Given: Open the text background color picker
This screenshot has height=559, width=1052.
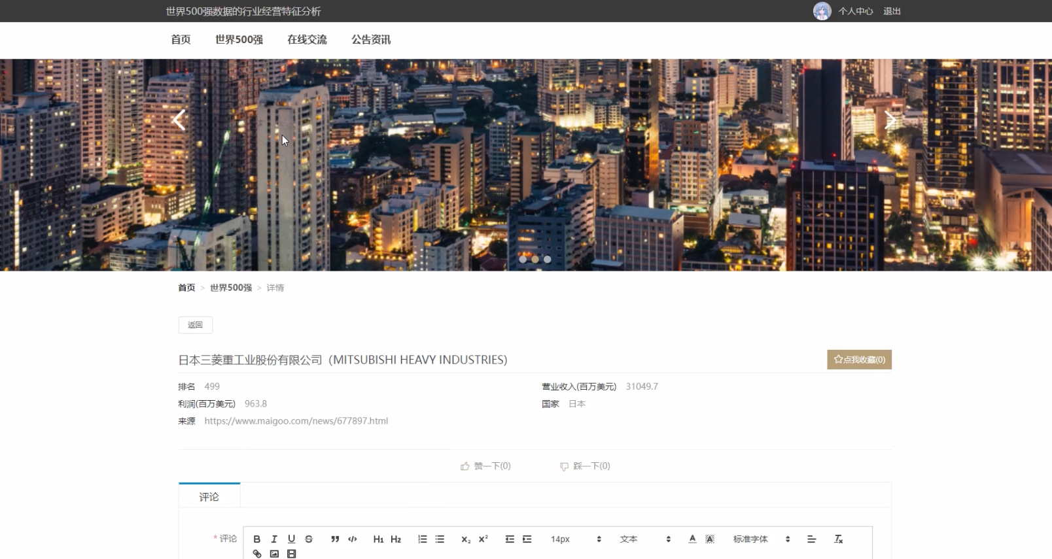Looking at the screenshot, I should click(710, 539).
